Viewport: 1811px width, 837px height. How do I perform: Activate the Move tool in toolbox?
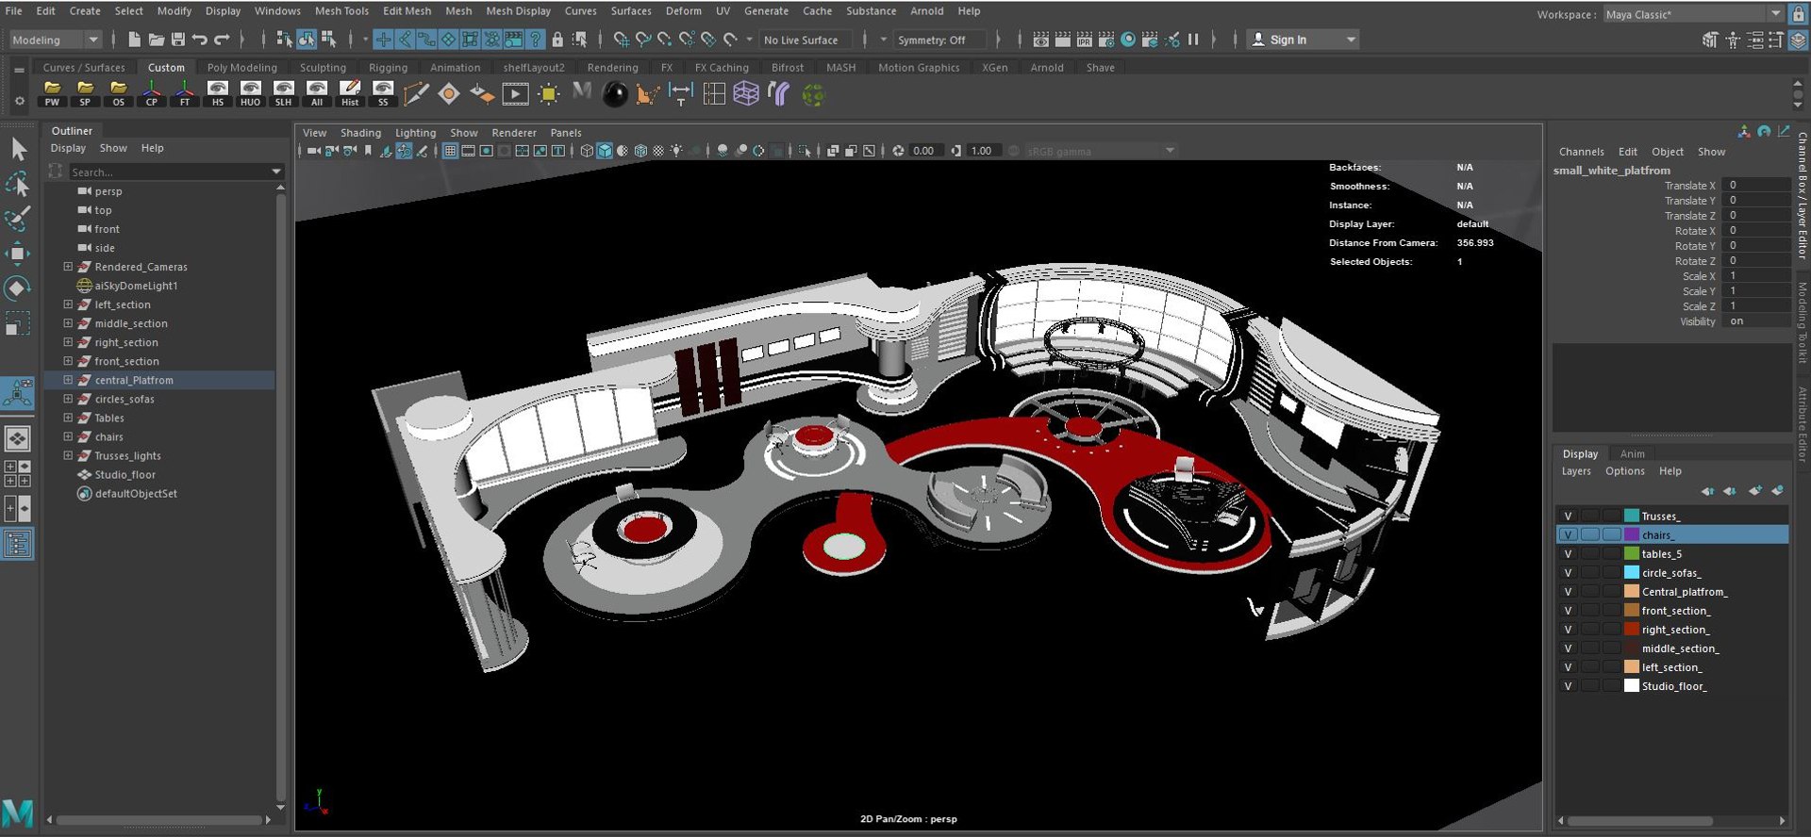18,254
